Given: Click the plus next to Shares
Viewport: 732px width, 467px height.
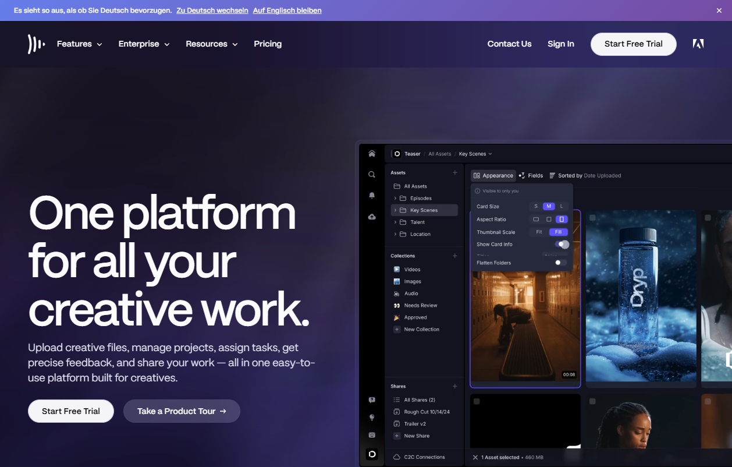Looking at the screenshot, I should (x=455, y=386).
